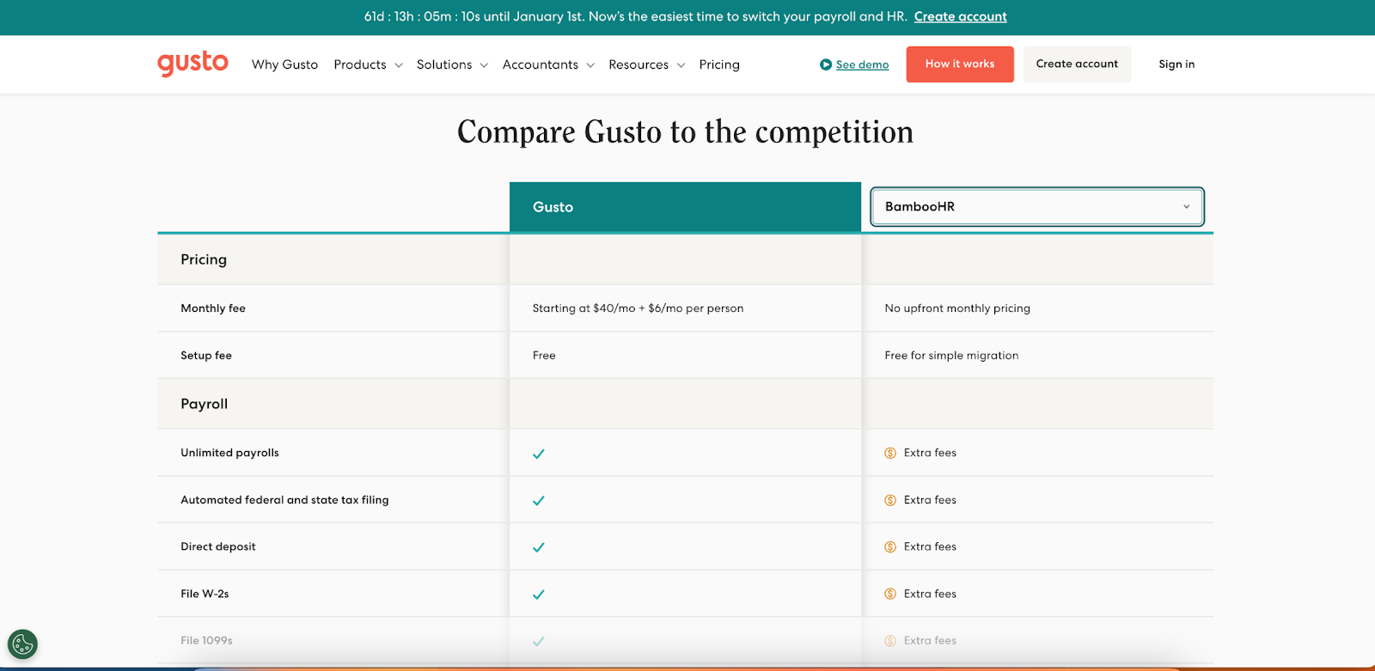Open cookie preferences icon
The image size is (1375, 671).
[22, 644]
